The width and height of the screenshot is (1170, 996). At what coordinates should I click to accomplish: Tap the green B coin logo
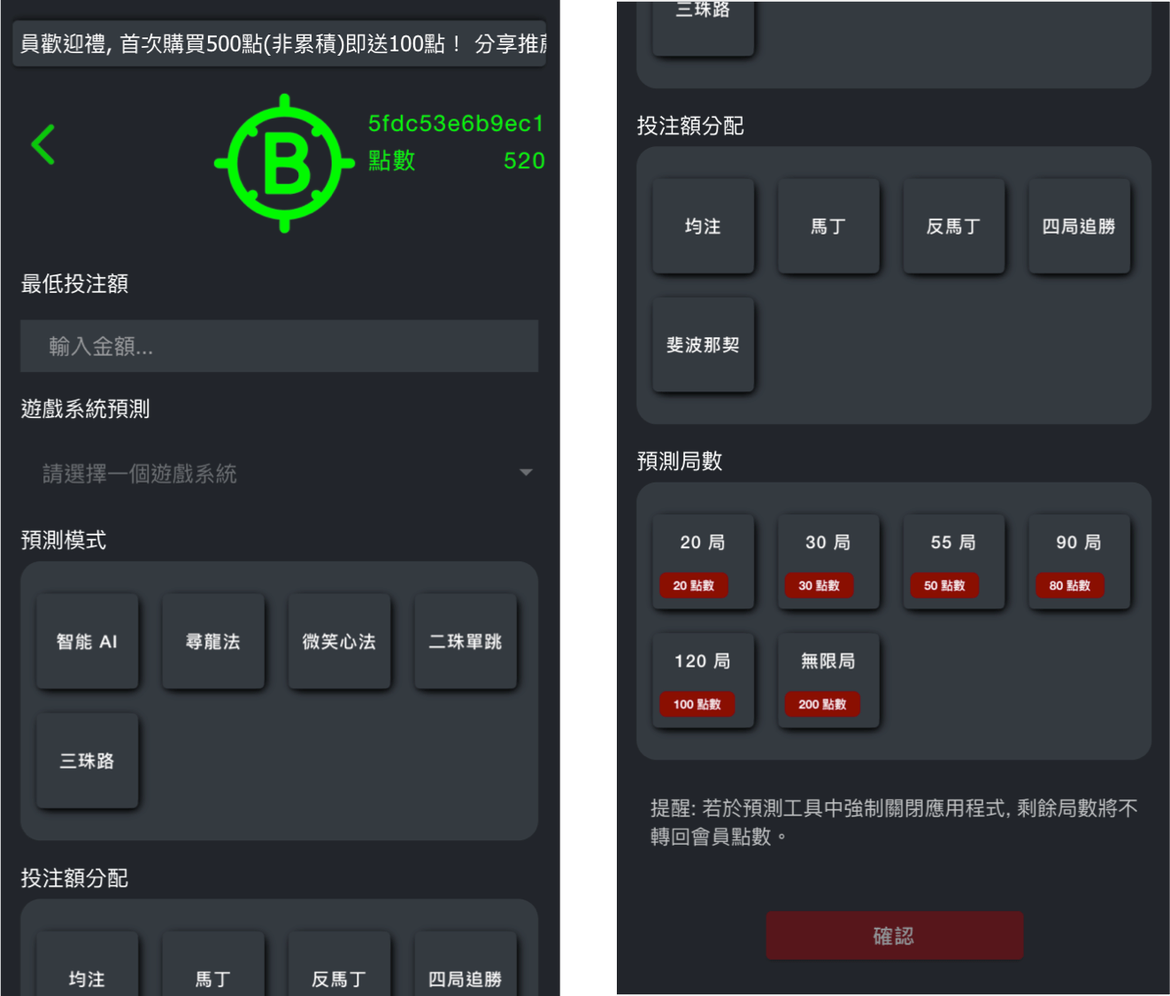(284, 164)
